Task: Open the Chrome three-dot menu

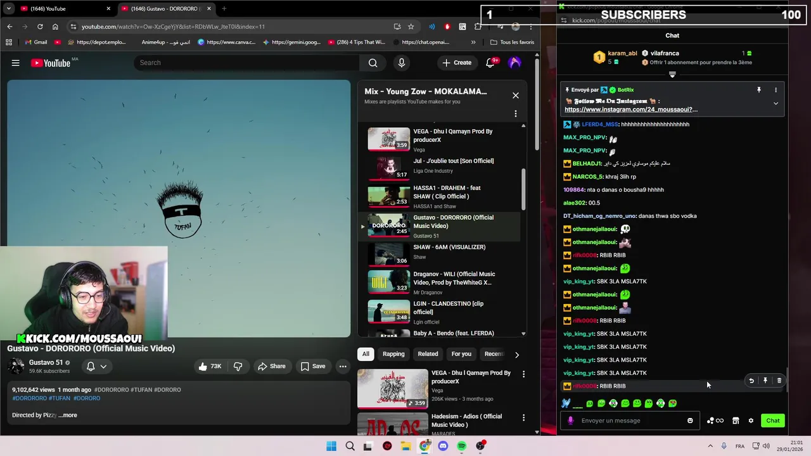Action: [531, 27]
